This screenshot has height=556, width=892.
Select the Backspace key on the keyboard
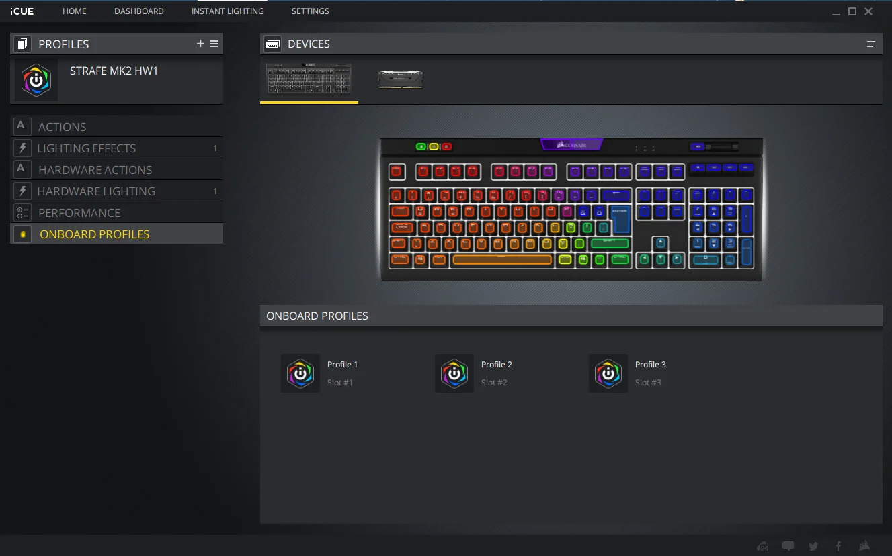tap(616, 195)
